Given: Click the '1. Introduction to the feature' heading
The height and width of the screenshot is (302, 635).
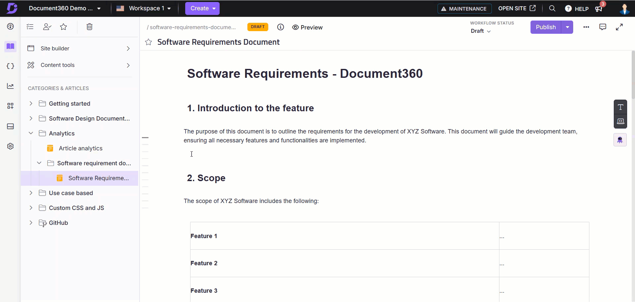Looking at the screenshot, I should [250, 108].
